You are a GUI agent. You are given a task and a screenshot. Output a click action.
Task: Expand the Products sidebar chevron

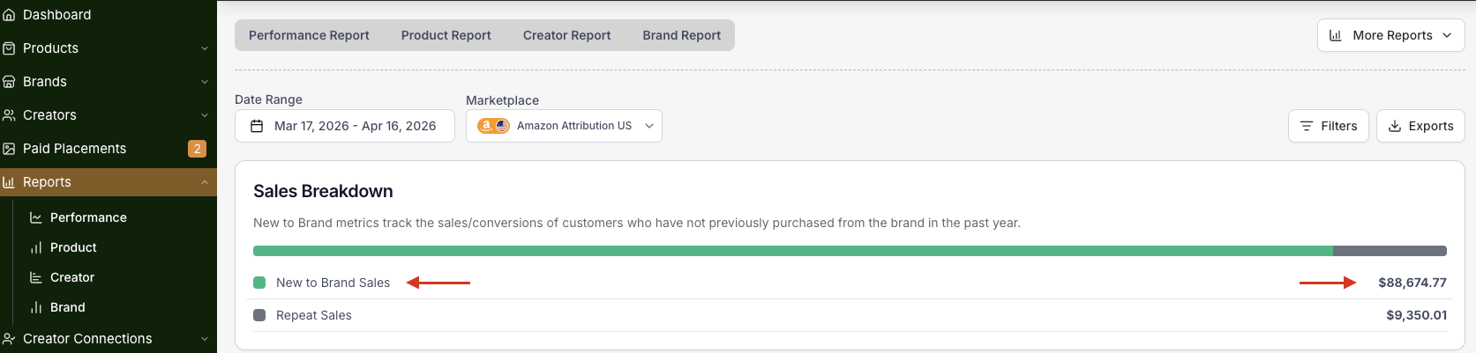(x=205, y=48)
